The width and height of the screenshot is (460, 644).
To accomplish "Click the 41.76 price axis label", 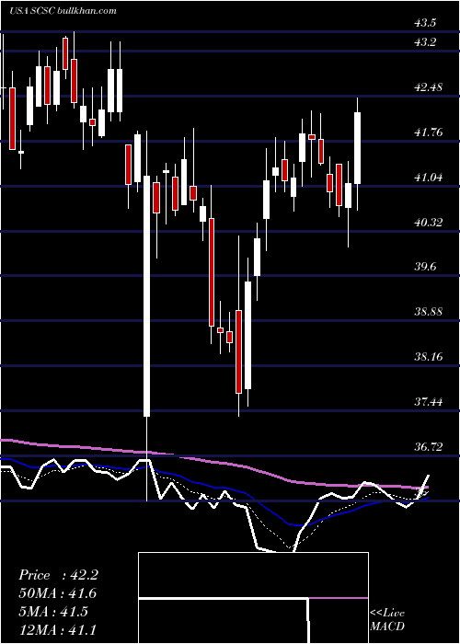I will tap(428, 132).
